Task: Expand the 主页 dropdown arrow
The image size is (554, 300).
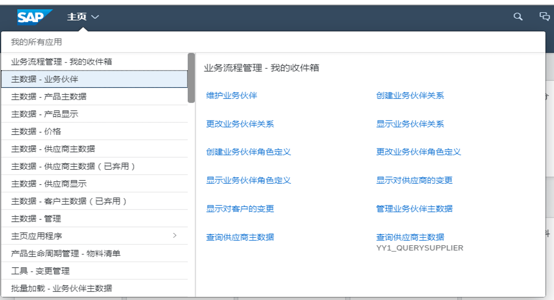Action: pyautogui.click(x=95, y=17)
